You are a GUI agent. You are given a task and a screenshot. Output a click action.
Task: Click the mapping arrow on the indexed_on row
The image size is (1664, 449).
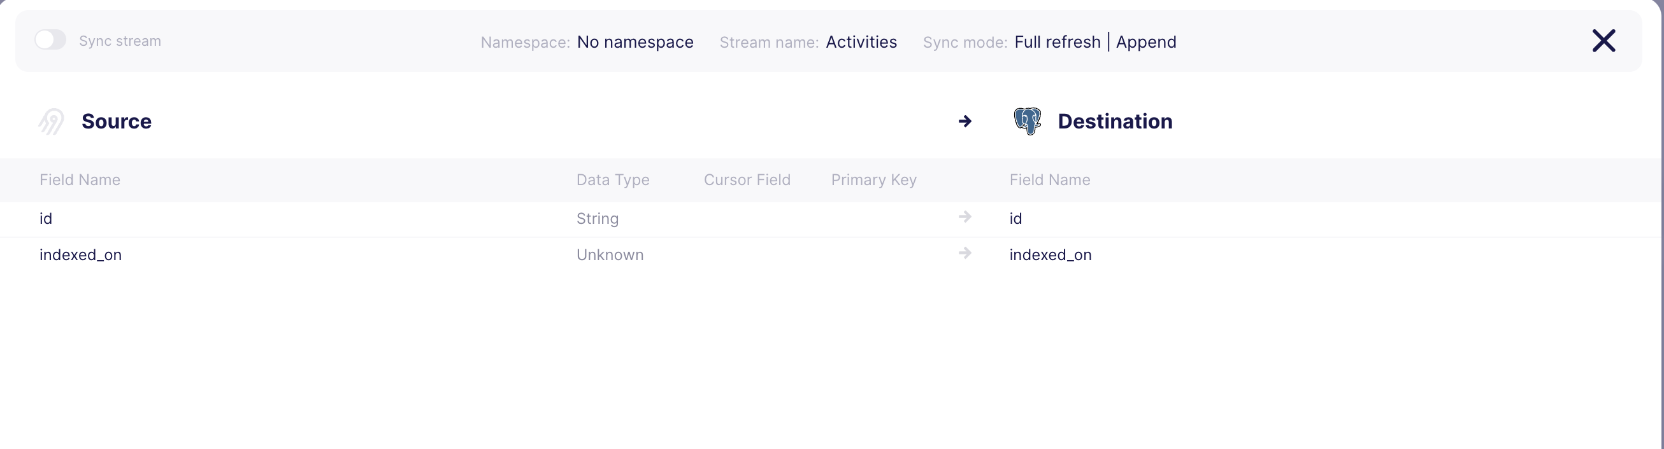pos(965,254)
